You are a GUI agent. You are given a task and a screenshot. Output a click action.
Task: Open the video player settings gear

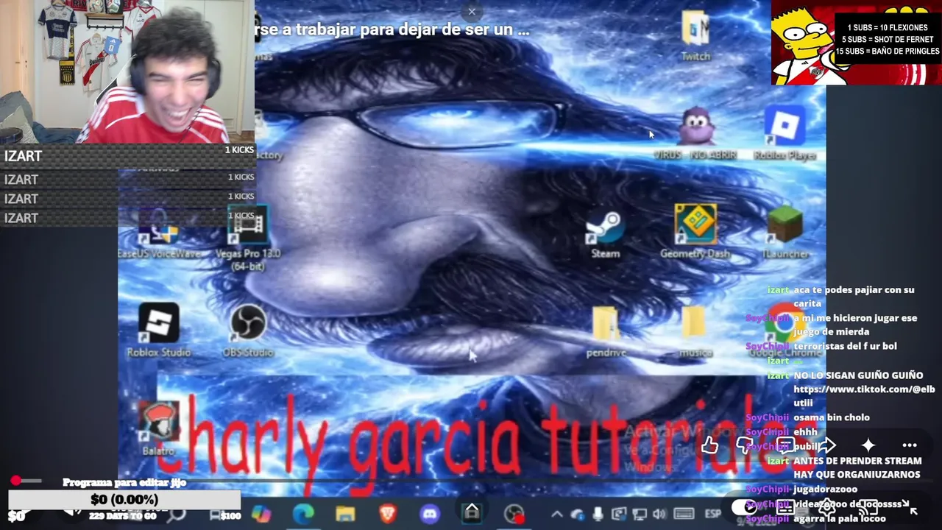click(827, 507)
